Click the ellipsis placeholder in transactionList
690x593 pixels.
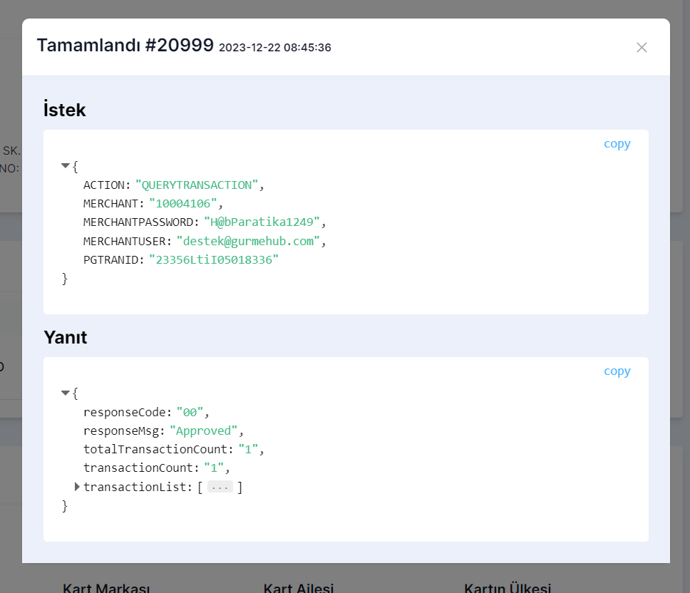point(220,488)
